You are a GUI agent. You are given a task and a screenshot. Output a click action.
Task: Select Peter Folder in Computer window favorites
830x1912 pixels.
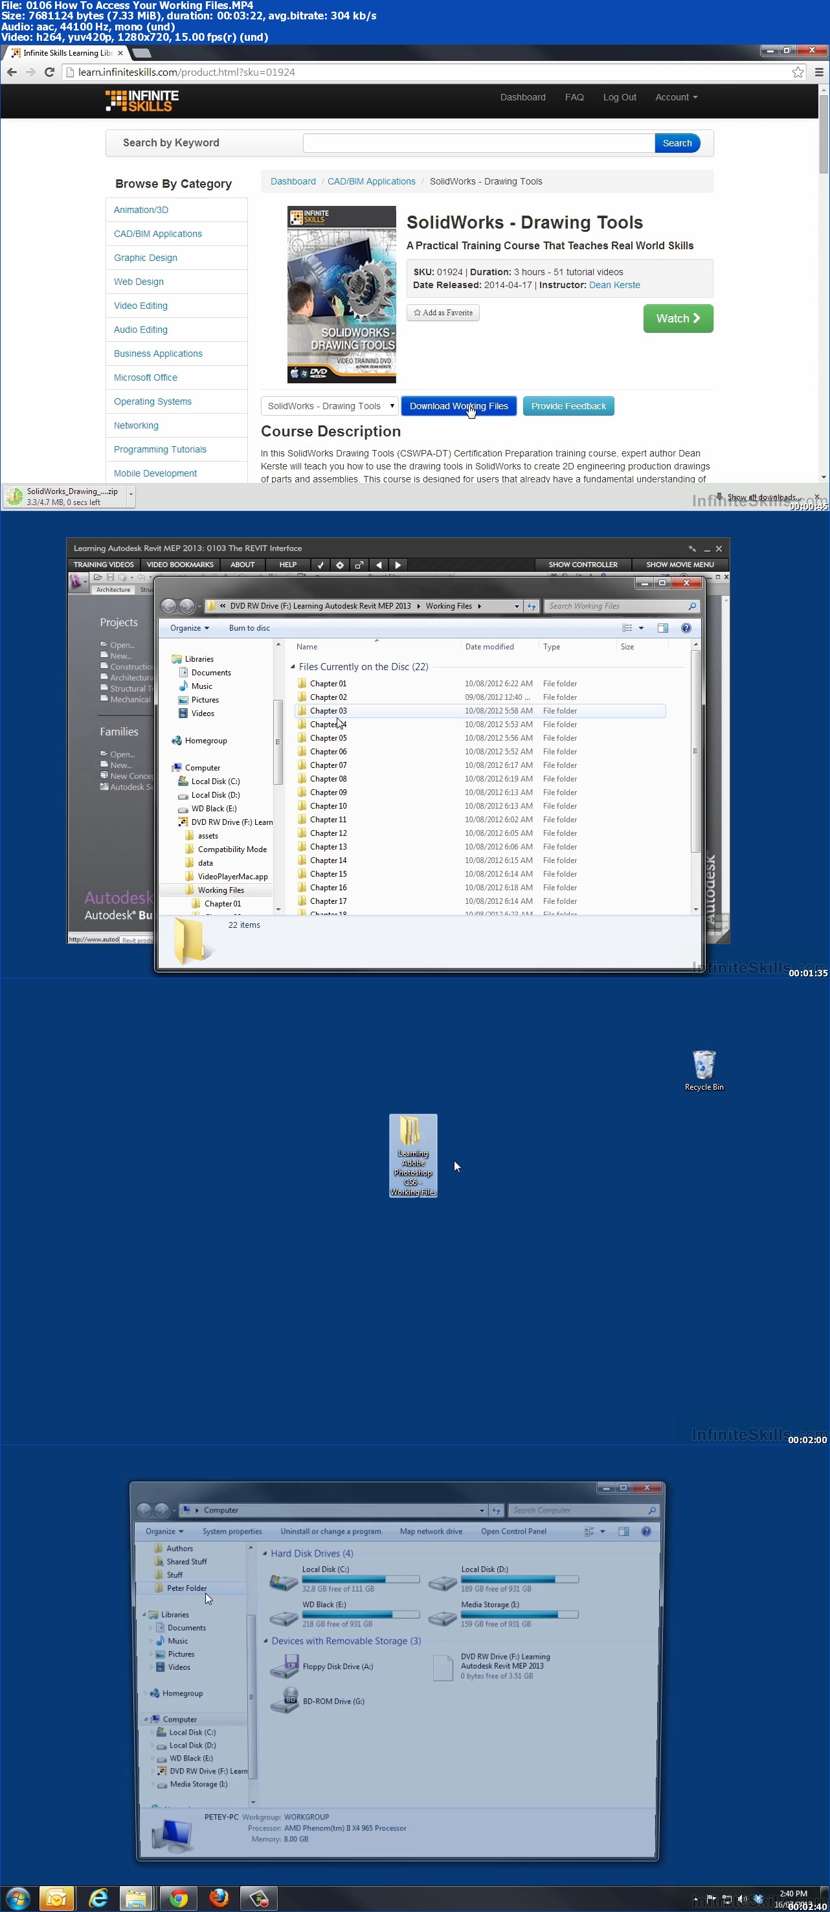[186, 1588]
